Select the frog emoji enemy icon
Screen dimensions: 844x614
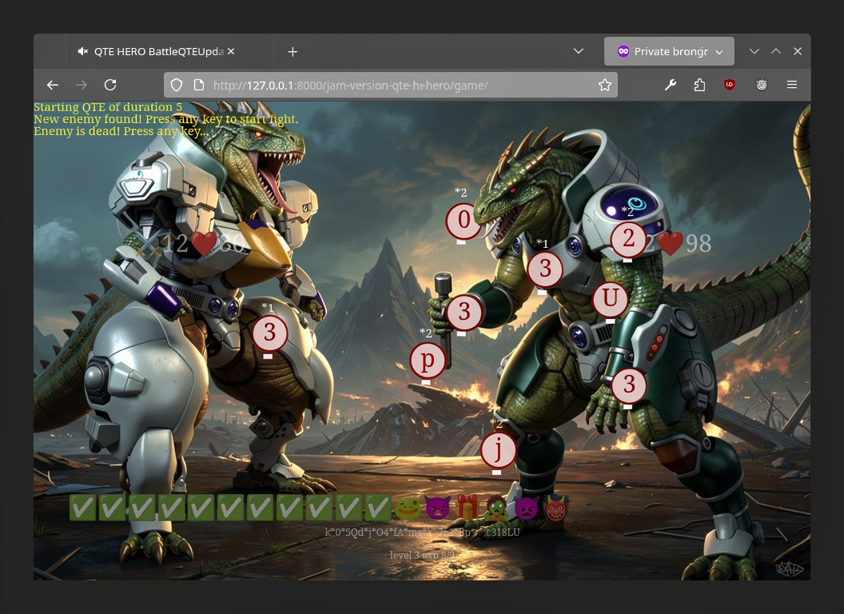(x=408, y=508)
